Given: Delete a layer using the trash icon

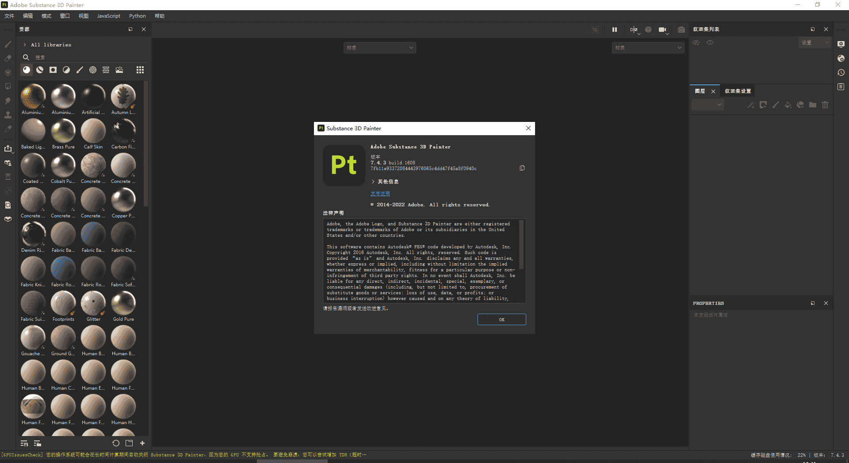Looking at the screenshot, I should (825, 105).
